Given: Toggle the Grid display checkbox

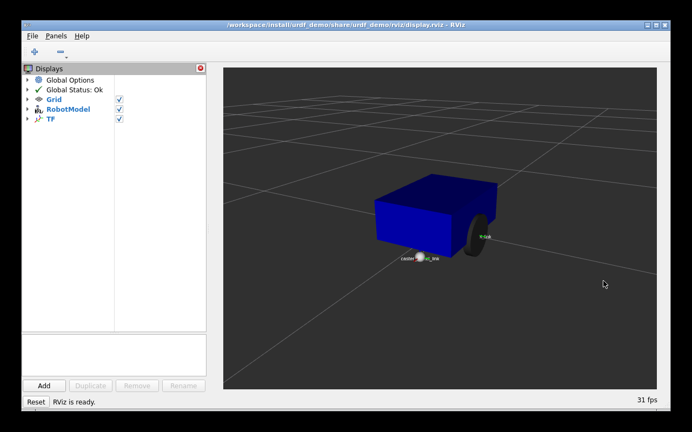Looking at the screenshot, I should click(x=119, y=99).
